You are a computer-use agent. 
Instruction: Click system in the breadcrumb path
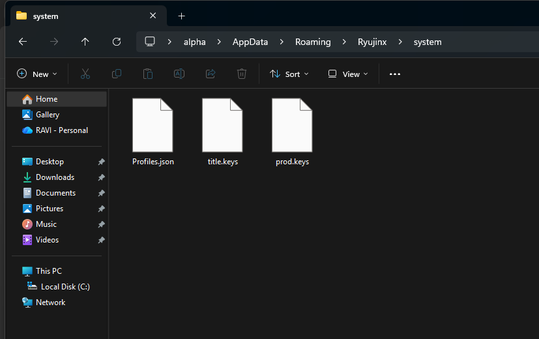click(x=428, y=42)
